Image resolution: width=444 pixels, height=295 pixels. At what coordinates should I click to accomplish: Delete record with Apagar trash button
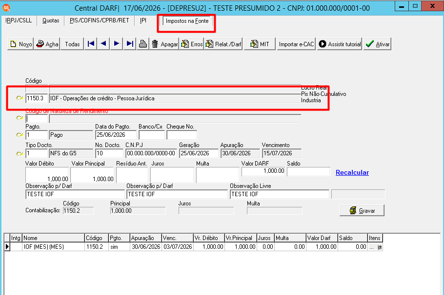click(164, 44)
